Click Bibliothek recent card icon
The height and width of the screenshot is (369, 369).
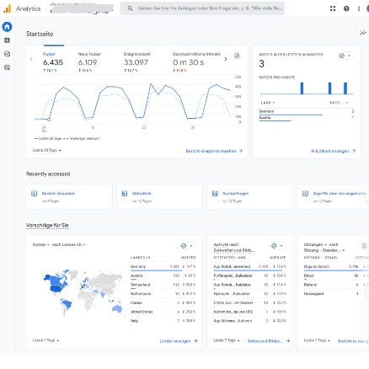point(125,193)
